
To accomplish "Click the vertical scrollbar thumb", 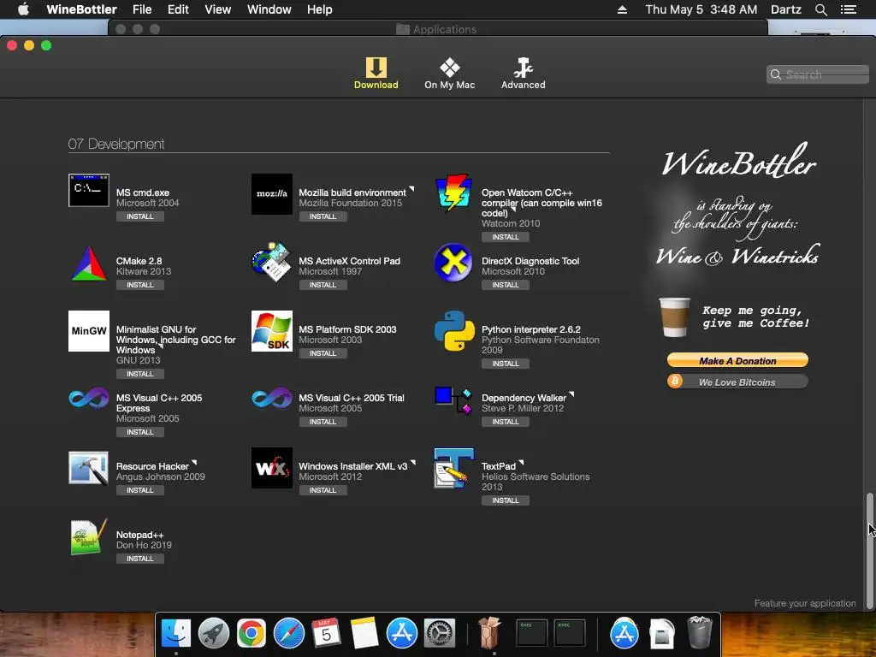I will 869,550.
